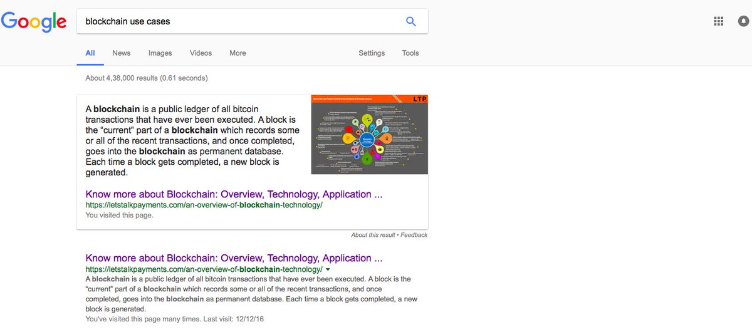Screen dimensions: 752x332
Task: Expand the green arrow next to result URL
Action: coord(328,269)
